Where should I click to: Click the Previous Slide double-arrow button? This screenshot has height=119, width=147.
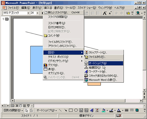[x=144, y=94]
